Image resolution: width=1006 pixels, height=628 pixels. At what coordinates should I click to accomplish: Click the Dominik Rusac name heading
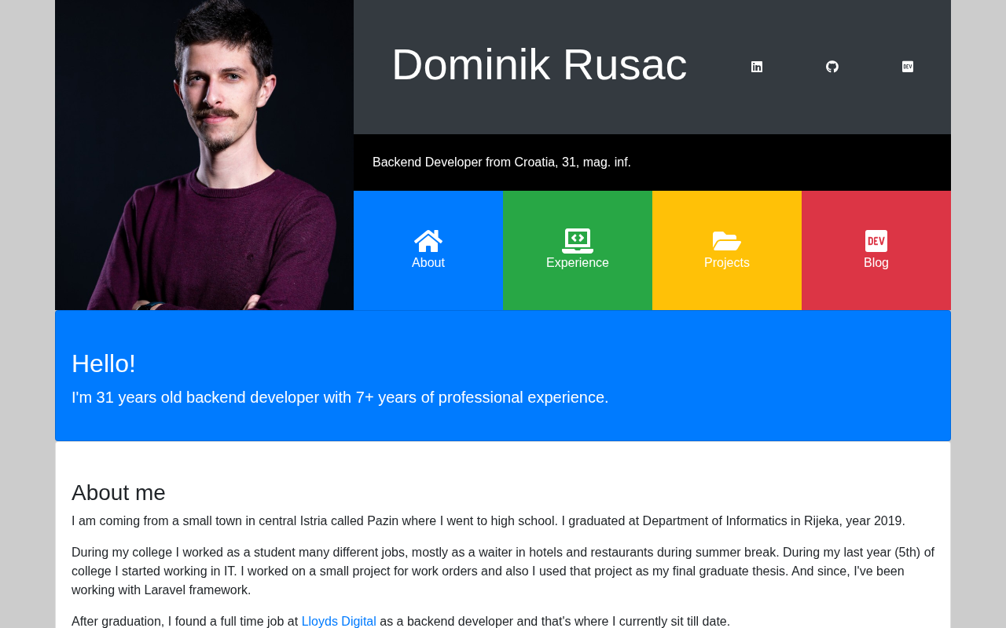click(539, 64)
